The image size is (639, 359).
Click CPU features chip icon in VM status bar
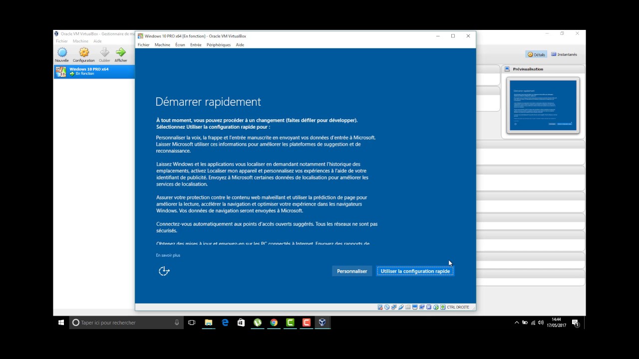coord(429,307)
